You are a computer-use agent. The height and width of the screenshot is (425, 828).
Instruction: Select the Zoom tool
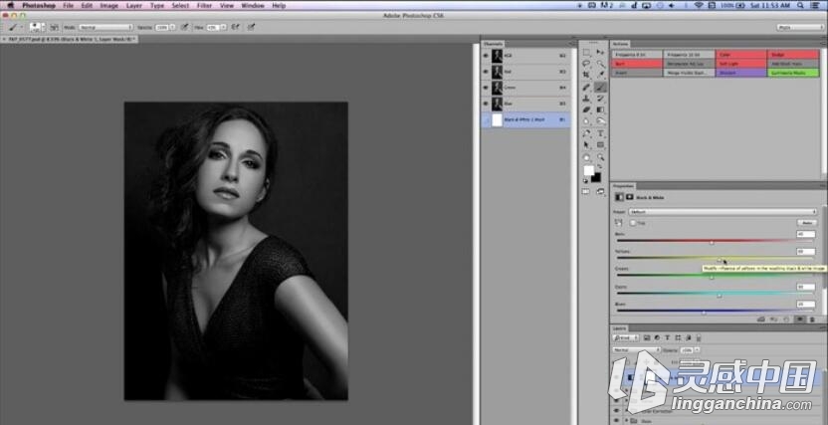click(x=600, y=157)
